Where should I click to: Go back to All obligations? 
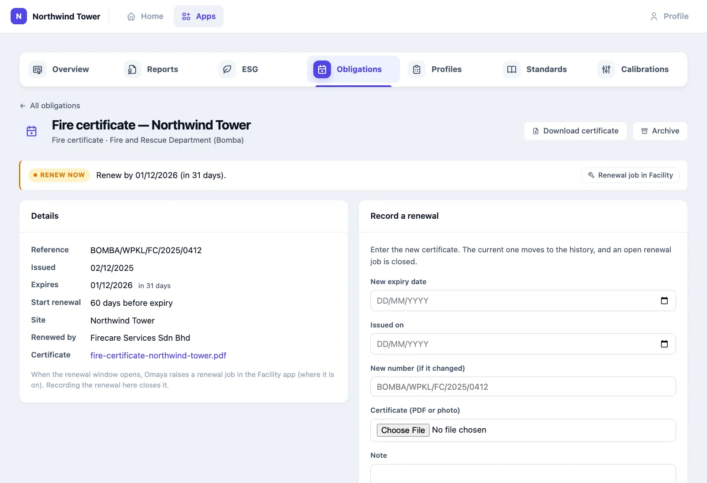pos(50,106)
